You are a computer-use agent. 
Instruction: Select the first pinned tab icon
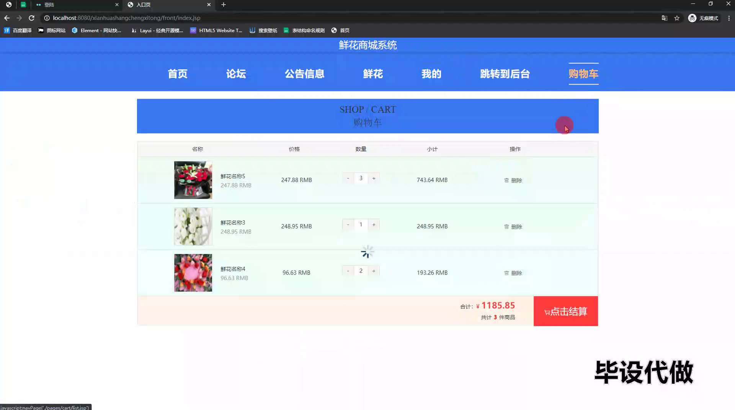click(8, 5)
